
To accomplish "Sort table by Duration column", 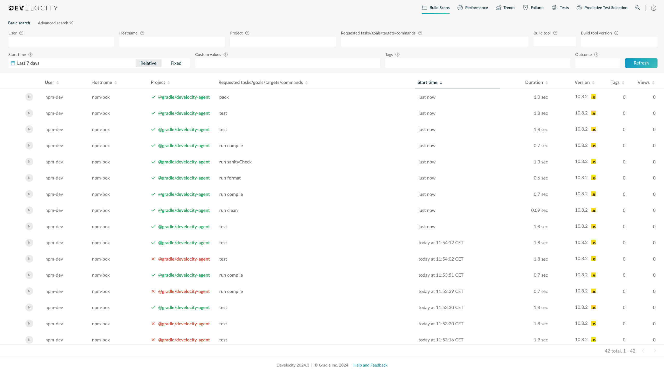I will pyautogui.click(x=536, y=82).
